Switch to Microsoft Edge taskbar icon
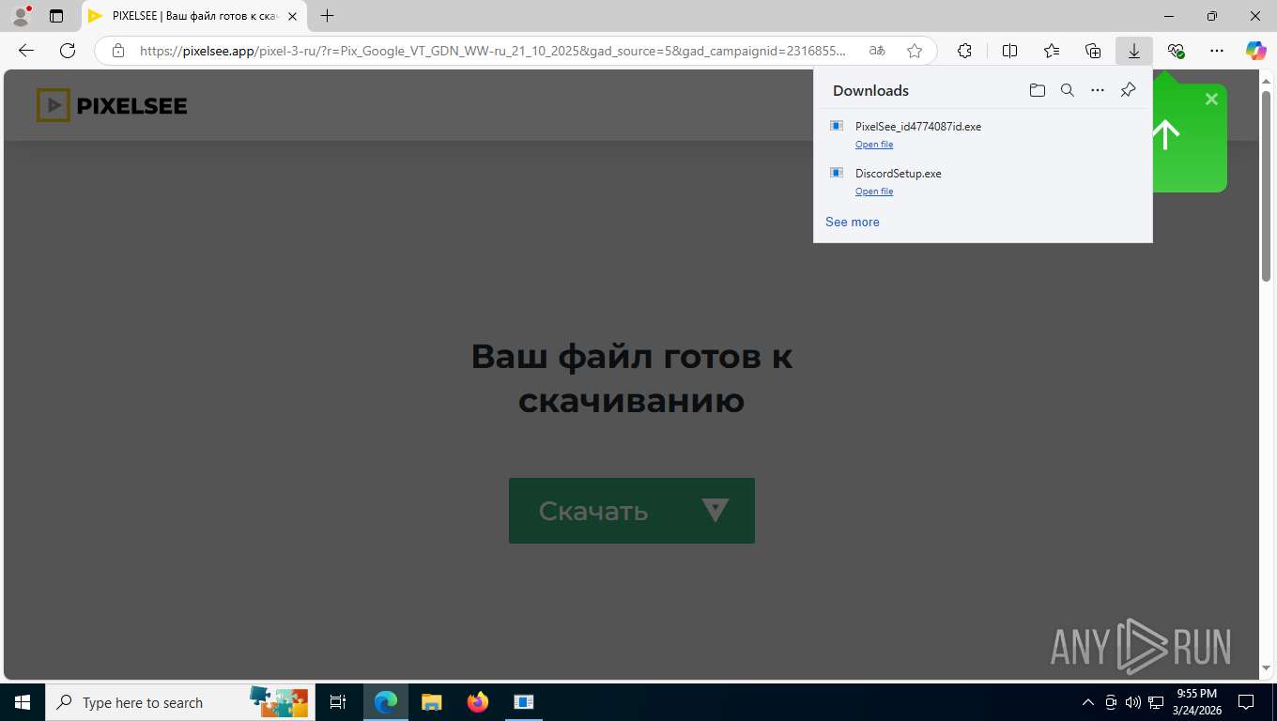1277x721 pixels. coord(386,702)
